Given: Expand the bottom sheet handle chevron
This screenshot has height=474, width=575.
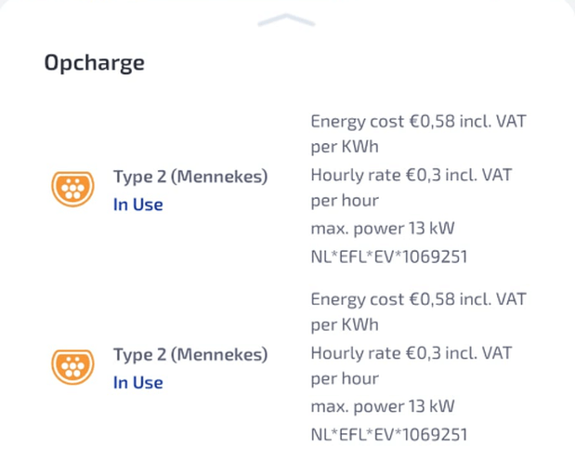Looking at the screenshot, I should click(286, 20).
